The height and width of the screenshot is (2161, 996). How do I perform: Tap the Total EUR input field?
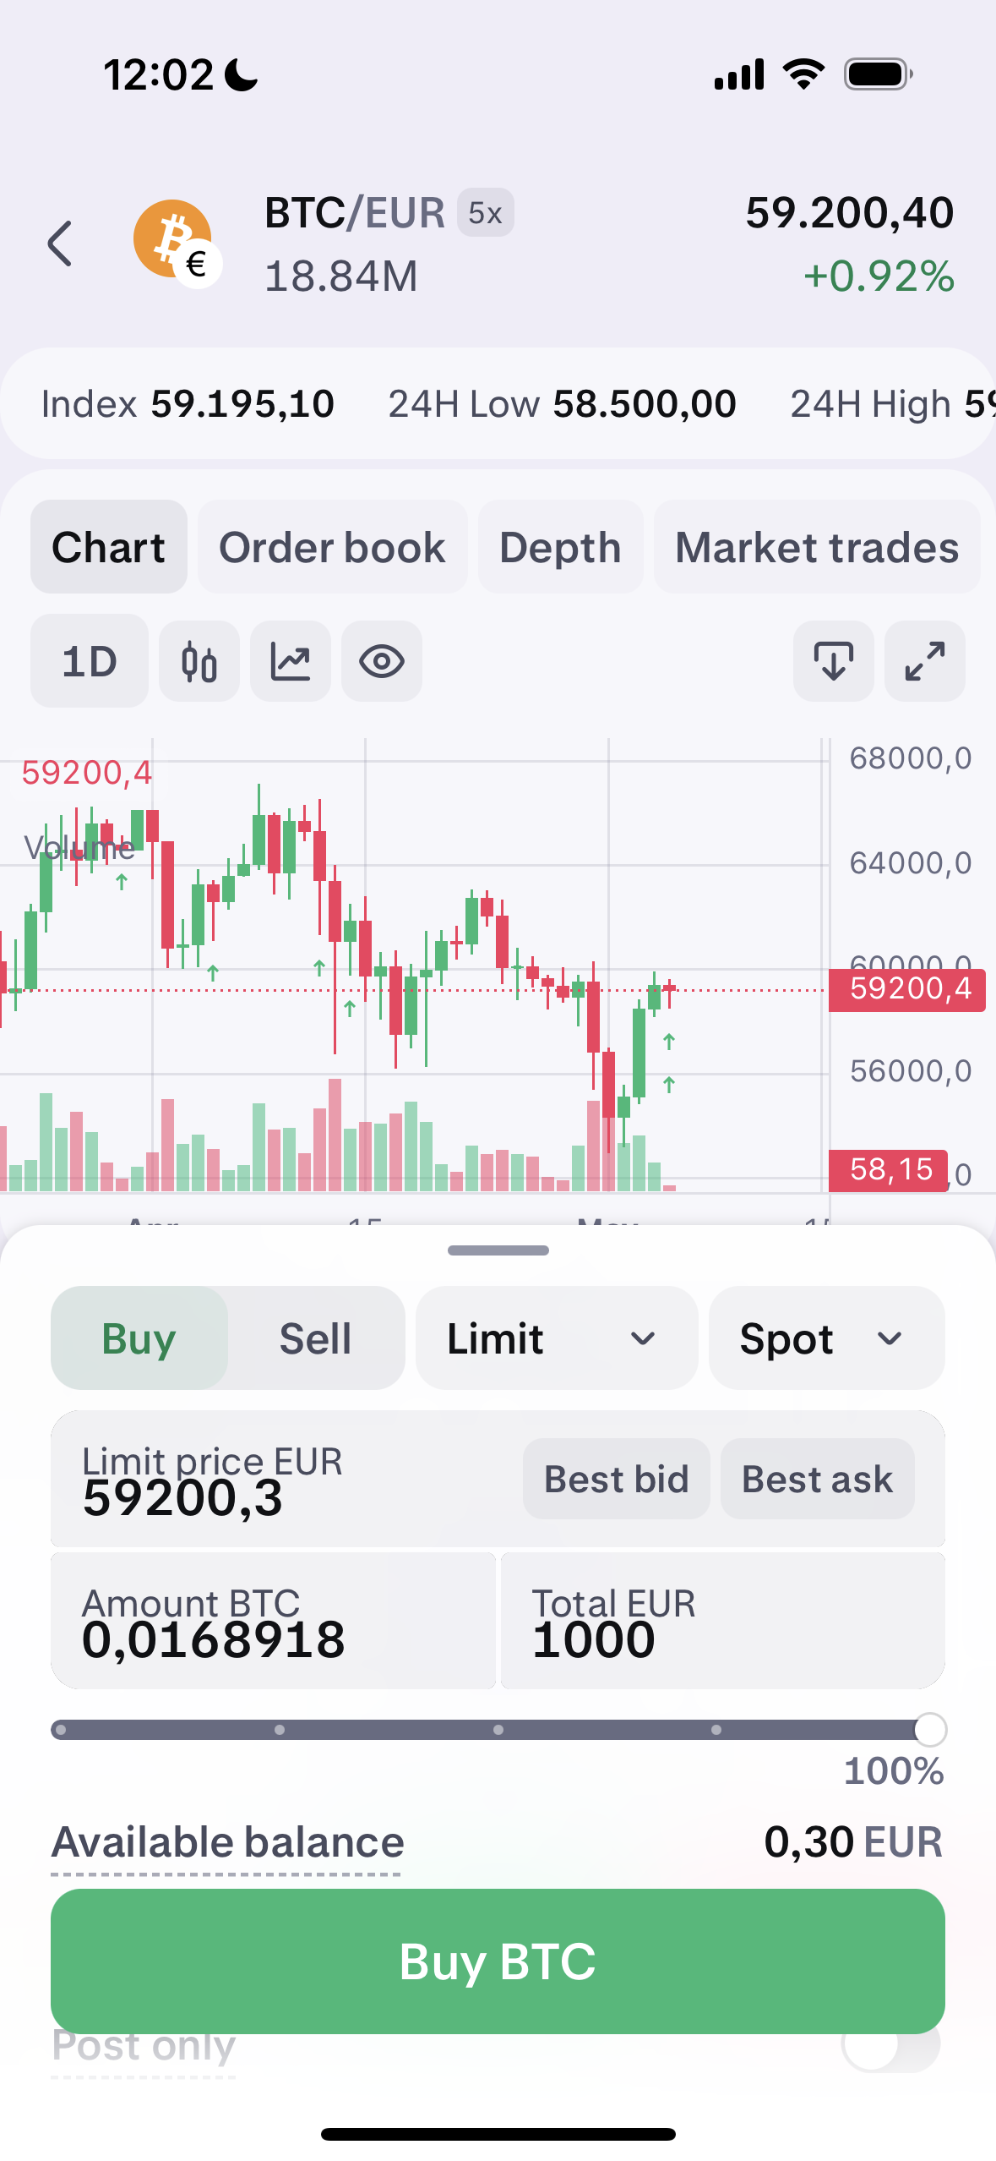pos(723,1621)
